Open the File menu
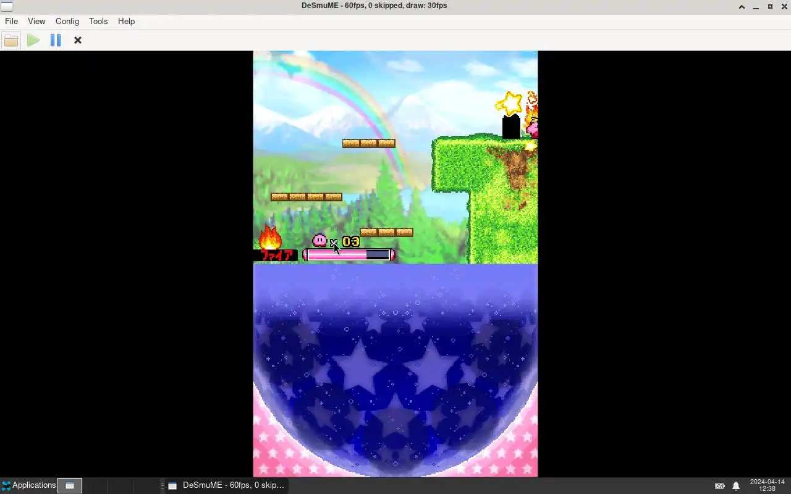This screenshot has width=791, height=494. click(11, 21)
